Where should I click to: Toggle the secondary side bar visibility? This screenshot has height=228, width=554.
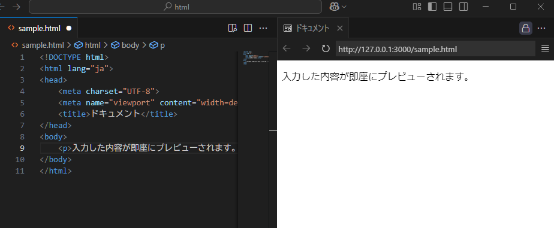pos(463,7)
